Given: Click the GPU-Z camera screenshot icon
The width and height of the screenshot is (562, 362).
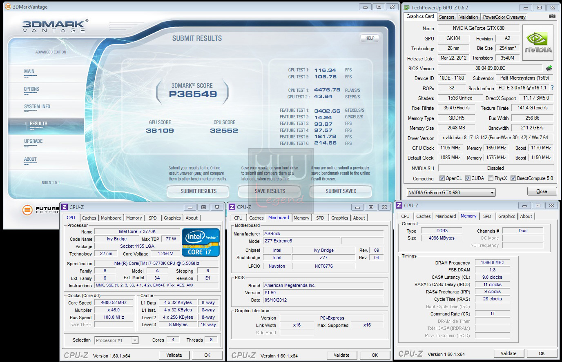Looking at the screenshot, I should tap(552, 16).
